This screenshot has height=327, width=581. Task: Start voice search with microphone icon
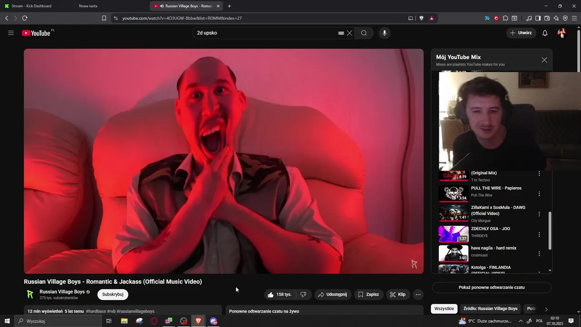(384, 33)
